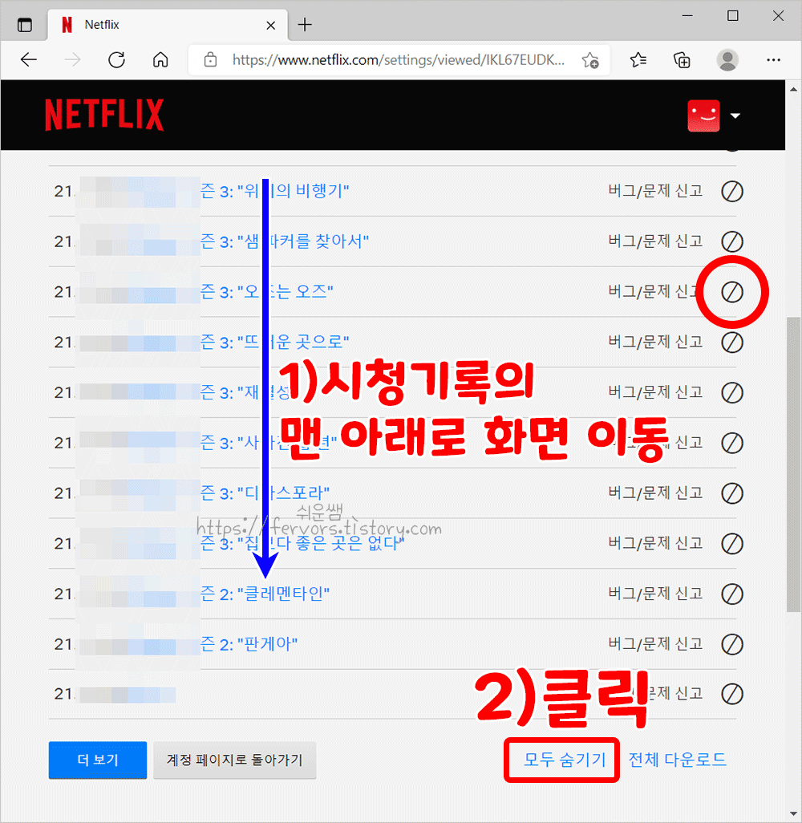The height and width of the screenshot is (823, 802).
Task: Click the Netflix logo
Action: point(104,115)
